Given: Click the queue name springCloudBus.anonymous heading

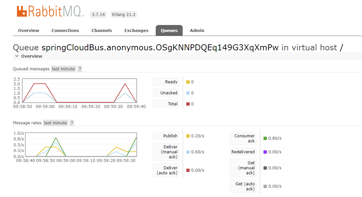Looking at the screenshot, I should coord(160,47).
